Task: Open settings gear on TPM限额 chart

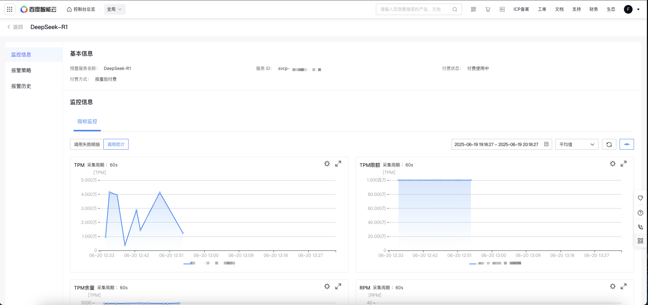Action: pyautogui.click(x=613, y=164)
